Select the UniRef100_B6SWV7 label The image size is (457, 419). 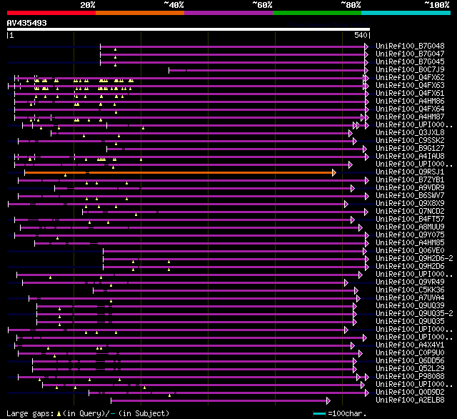pyautogui.click(x=410, y=196)
